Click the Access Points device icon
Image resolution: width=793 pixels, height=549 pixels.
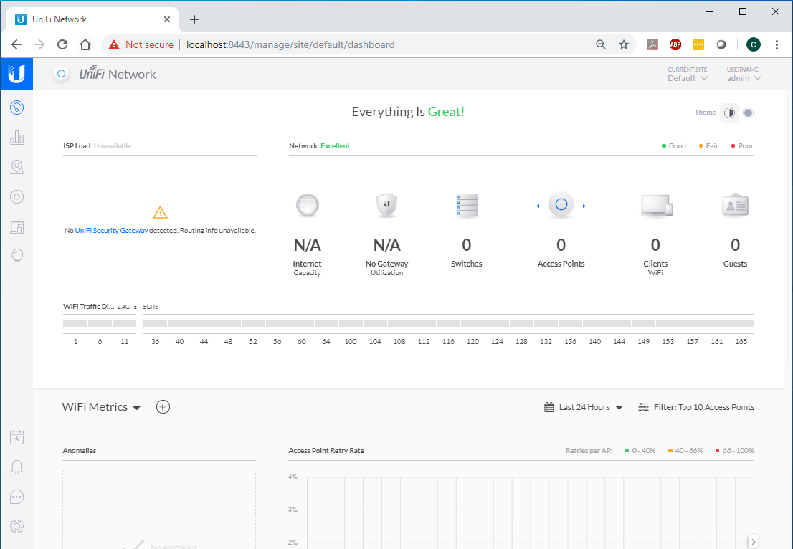click(561, 205)
